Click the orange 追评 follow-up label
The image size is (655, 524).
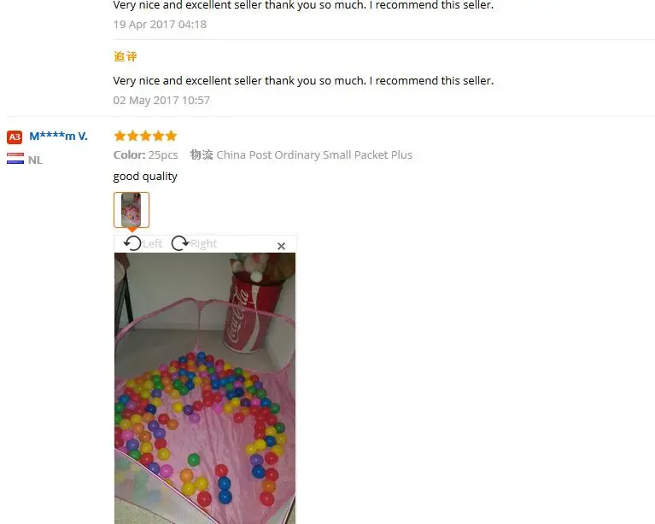126,56
